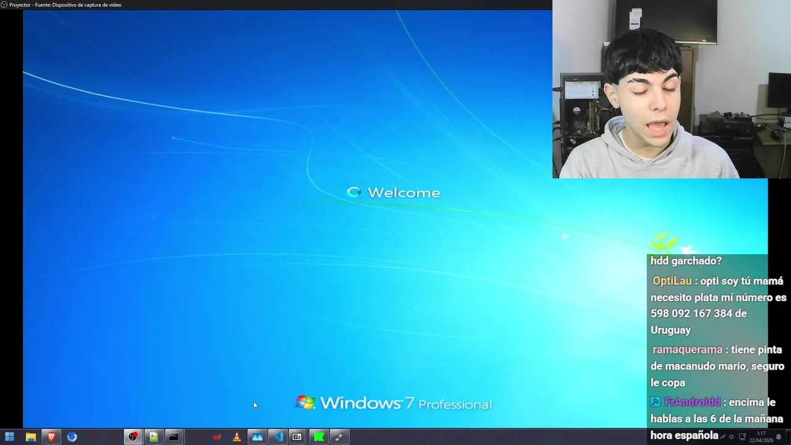Open the network status tray icon
The image size is (791, 445).
pyautogui.click(x=742, y=437)
